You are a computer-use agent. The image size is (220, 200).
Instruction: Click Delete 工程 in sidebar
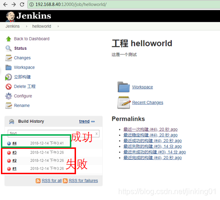25,86
